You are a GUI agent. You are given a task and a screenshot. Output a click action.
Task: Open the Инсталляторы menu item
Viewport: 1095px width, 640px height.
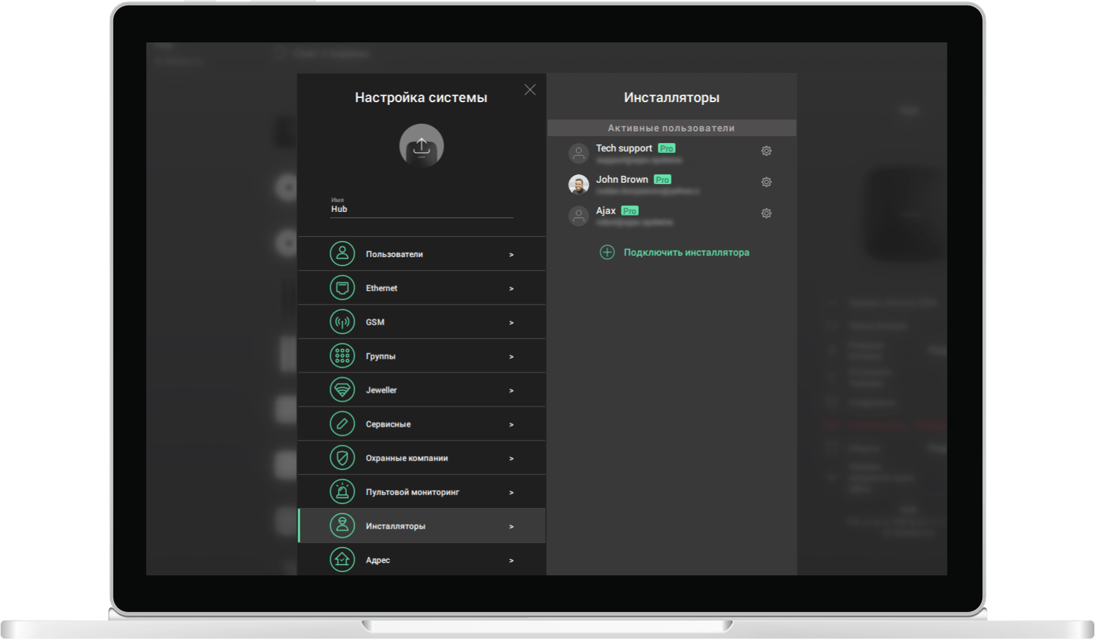pos(396,527)
